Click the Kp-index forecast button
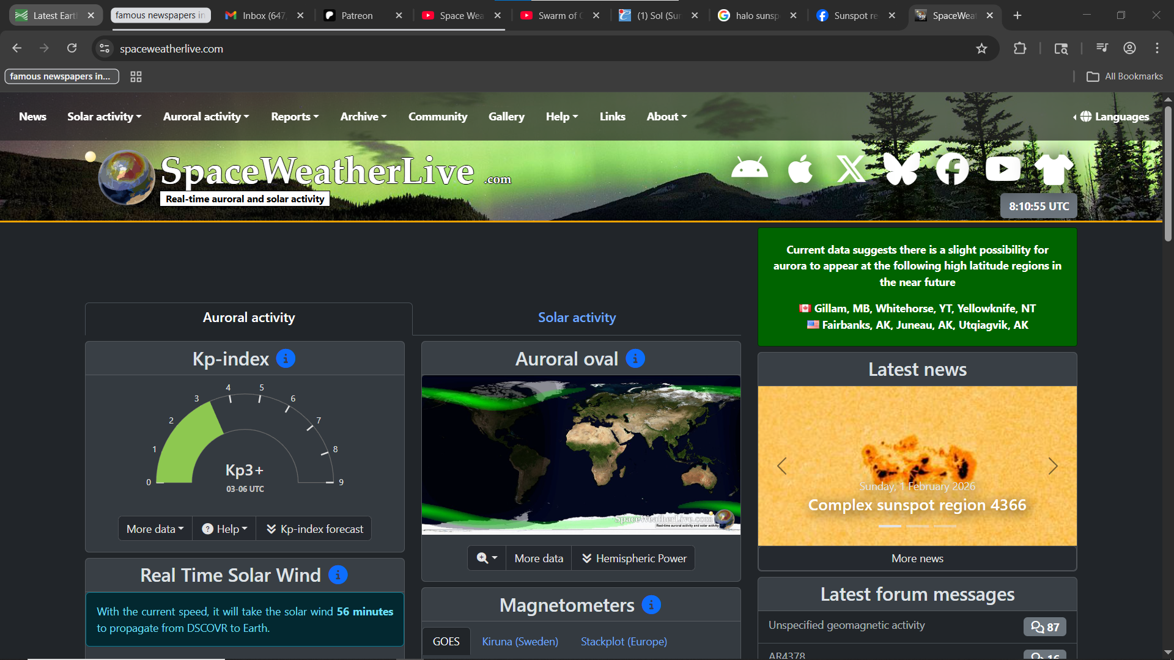This screenshot has height=660, width=1174. [315, 529]
